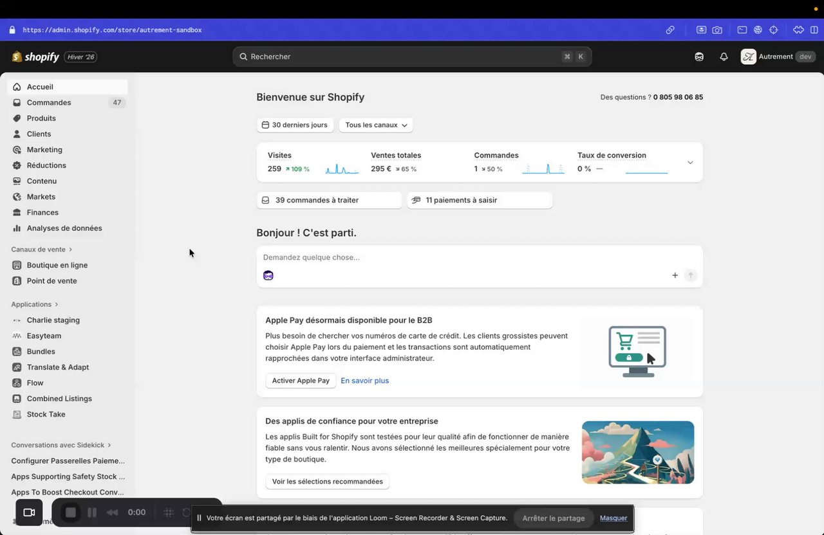The height and width of the screenshot is (535, 824).
Task: Expand the Applications section
Action: click(35, 304)
